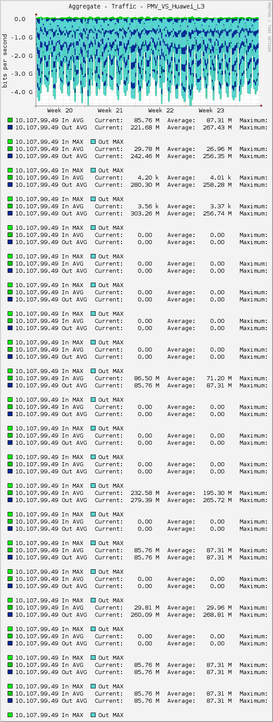Screen dimensions: 273x722
Task: Click the blue swatch of the 260.09 M row
Action: [10, 615]
